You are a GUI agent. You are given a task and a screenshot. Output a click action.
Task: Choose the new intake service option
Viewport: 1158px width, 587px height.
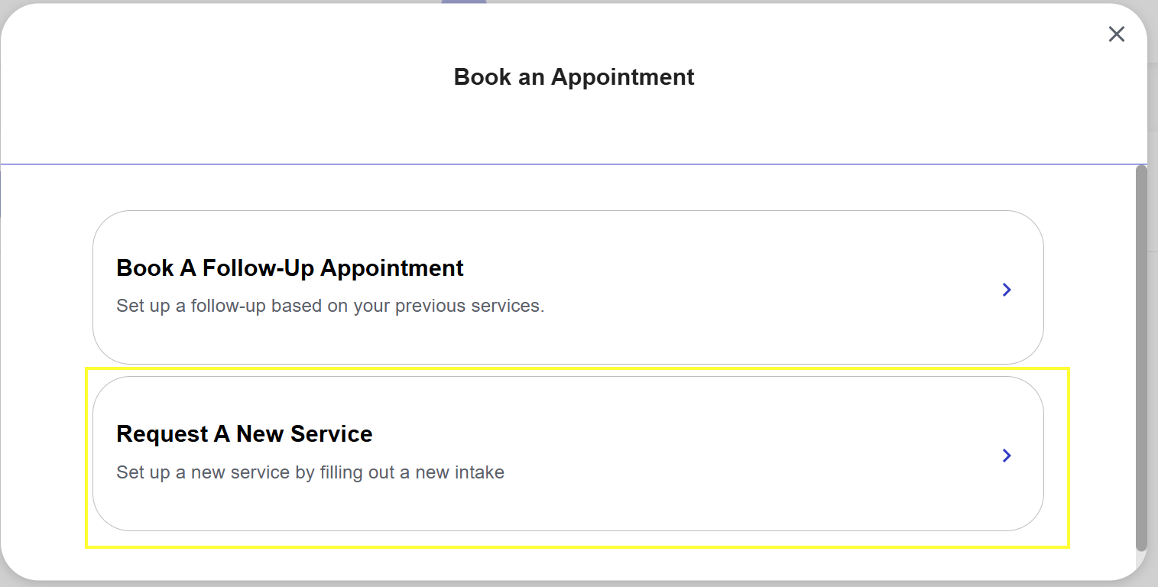(568, 453)
